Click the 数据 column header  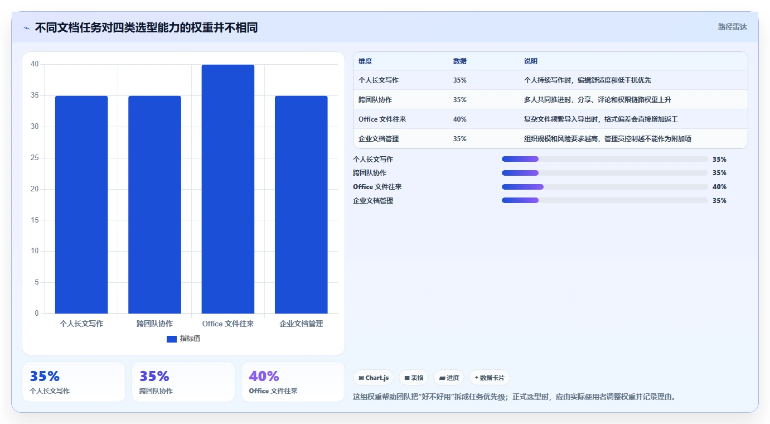coord(460,61)
